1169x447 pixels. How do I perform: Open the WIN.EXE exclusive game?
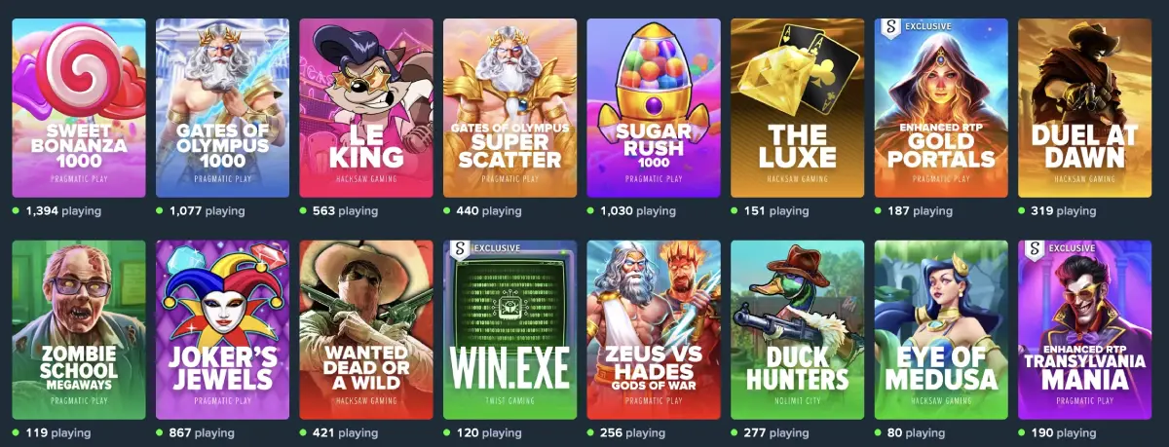[x=510, y=330]
